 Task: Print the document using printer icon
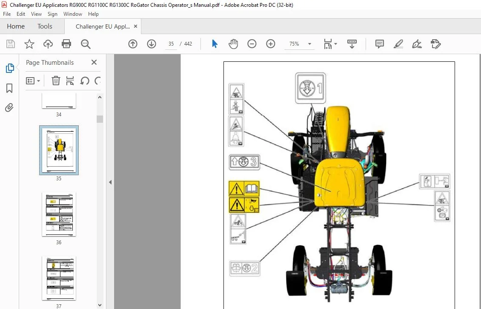point(66,44)
